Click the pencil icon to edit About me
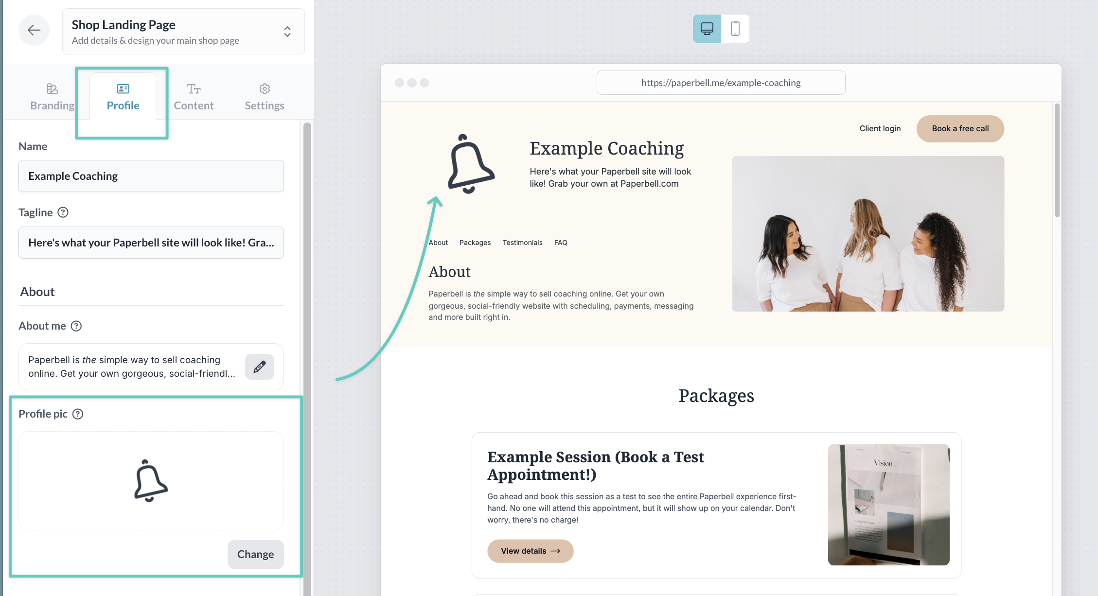 (x=259, y=367)
